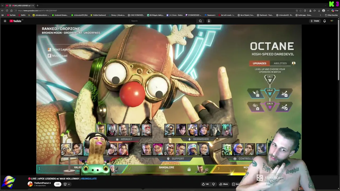
Task: Like the video with thumbs up
Action: (205, 184)
